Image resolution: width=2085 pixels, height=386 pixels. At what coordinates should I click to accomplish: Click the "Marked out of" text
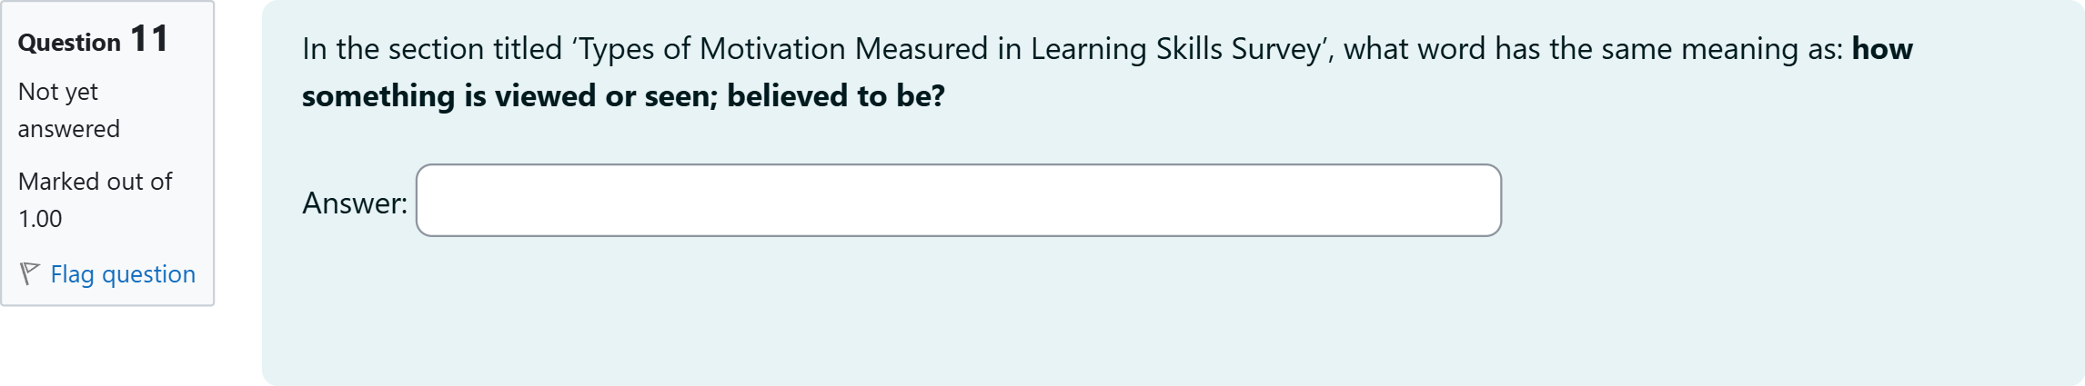(95, 182)
